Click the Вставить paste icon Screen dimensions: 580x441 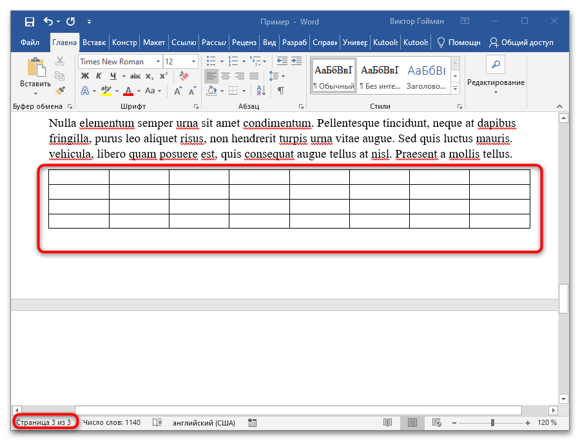(36, 67)
